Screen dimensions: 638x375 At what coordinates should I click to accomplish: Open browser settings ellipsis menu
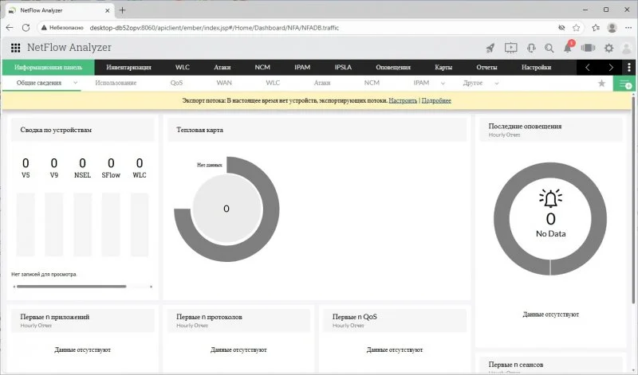pos(628,28)
